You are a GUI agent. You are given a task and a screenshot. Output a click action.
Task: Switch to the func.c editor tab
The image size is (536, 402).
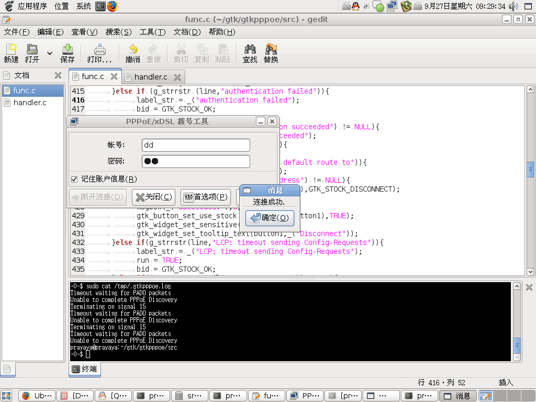pos(93,76)
